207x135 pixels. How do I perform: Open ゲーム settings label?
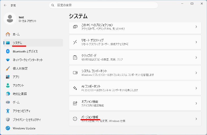[16, 102]
